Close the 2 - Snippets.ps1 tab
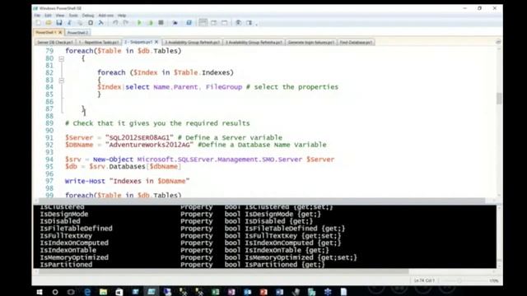This screenshot has width=527, height=296. click(156, 42)
